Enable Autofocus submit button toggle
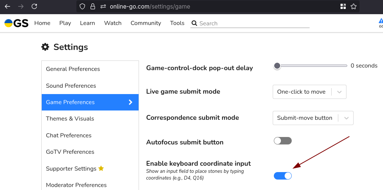The height and width of the screenshot is (190, 383). [283, 141]
